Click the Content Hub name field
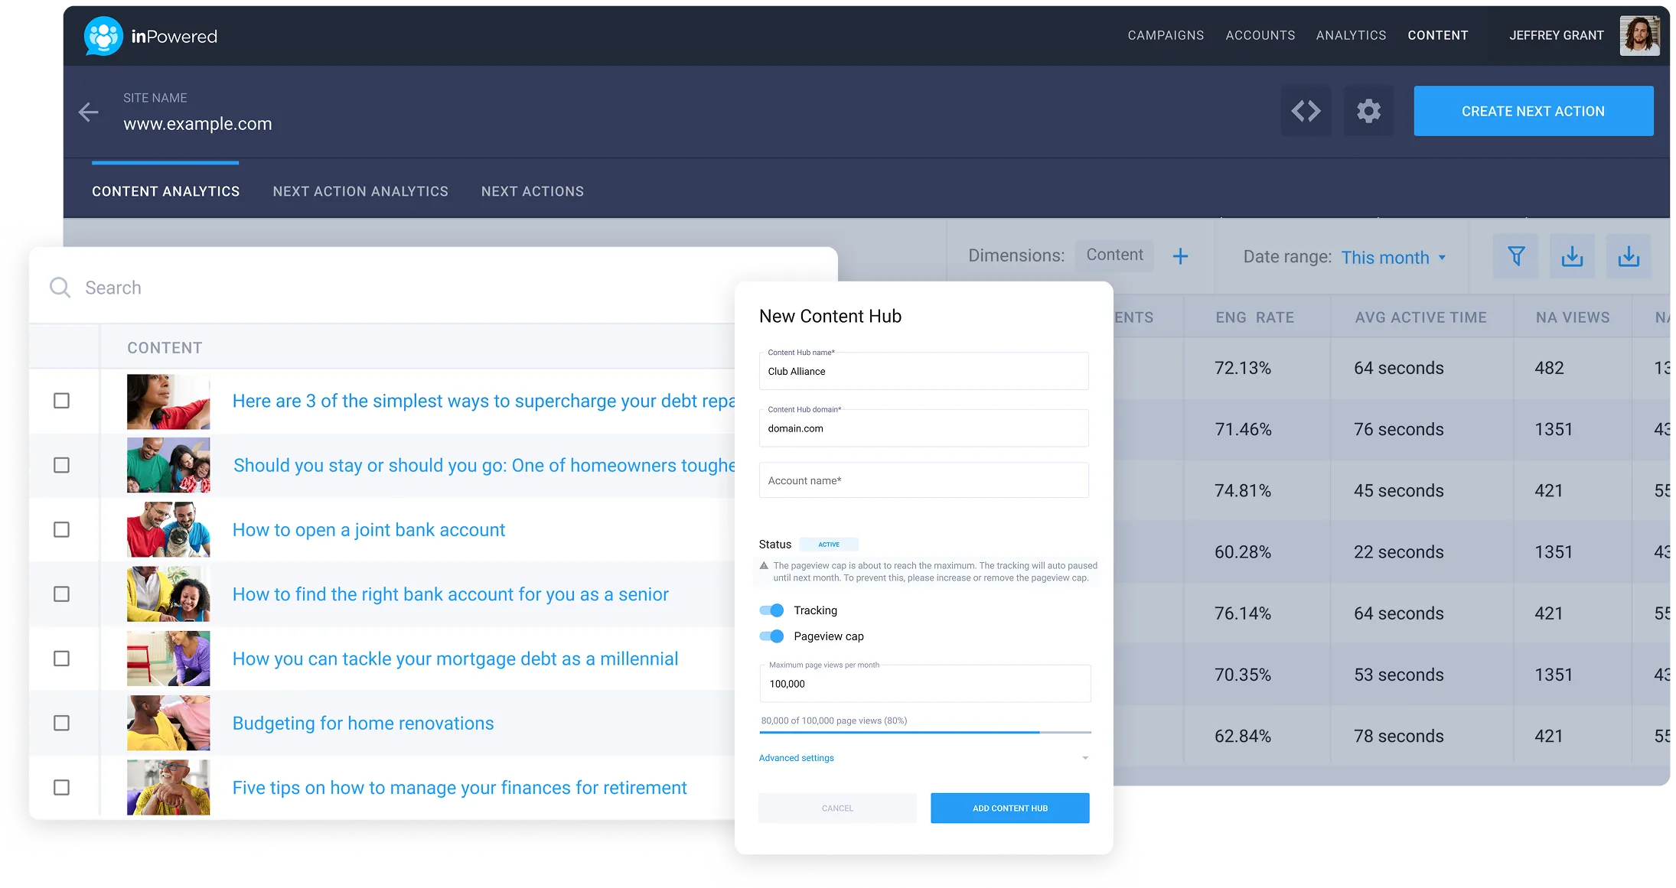 tap(924, 371)
